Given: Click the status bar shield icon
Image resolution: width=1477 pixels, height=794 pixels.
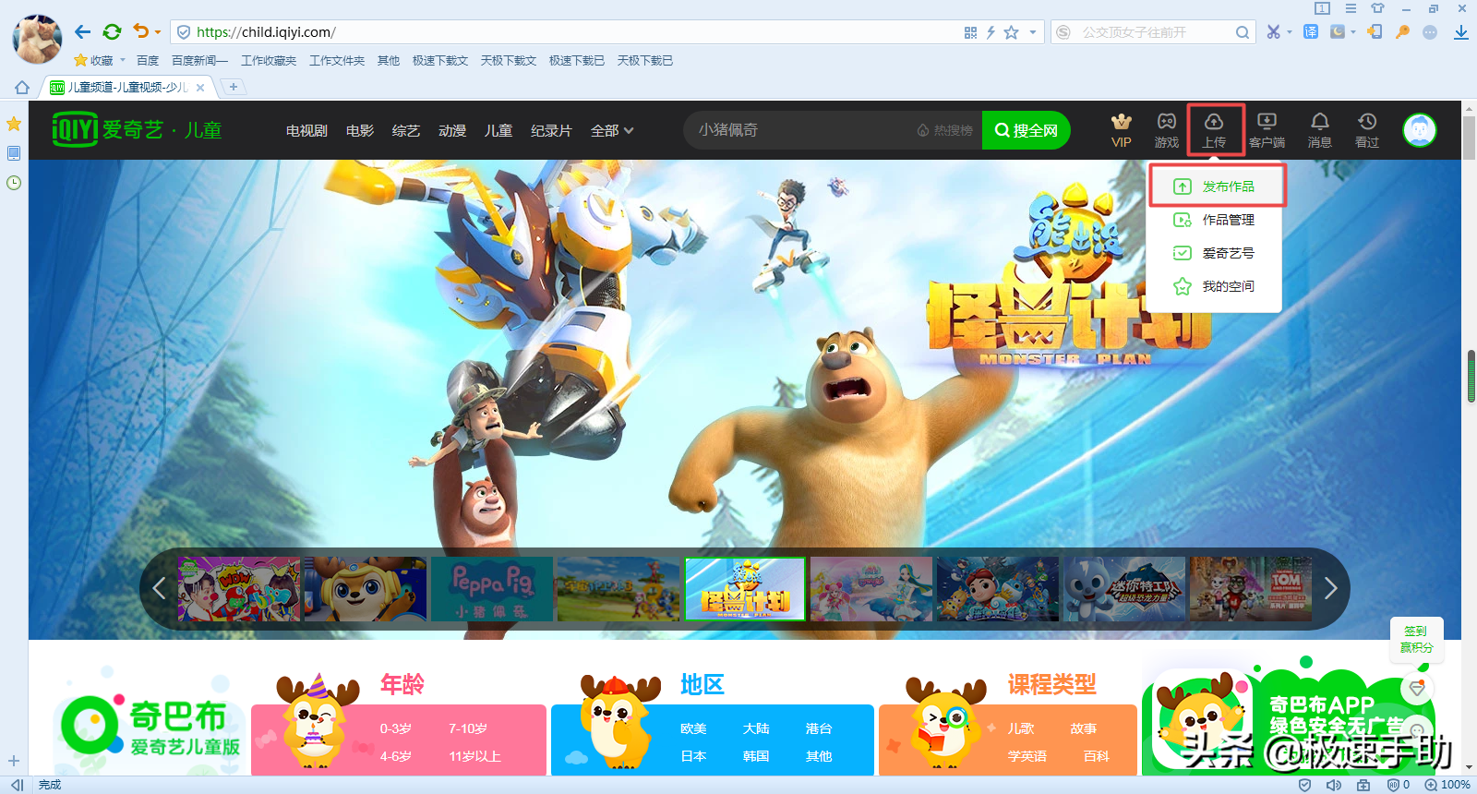Looking at the screenshot, I should pyautogui.click(x=1304, y=785).
